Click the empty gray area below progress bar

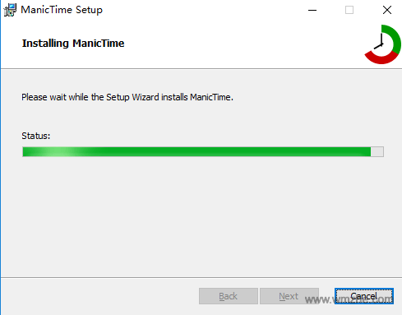click(x=201, y=216)
